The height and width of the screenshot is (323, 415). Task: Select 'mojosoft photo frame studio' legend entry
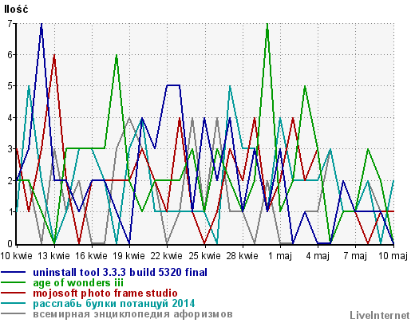point(105,293)
